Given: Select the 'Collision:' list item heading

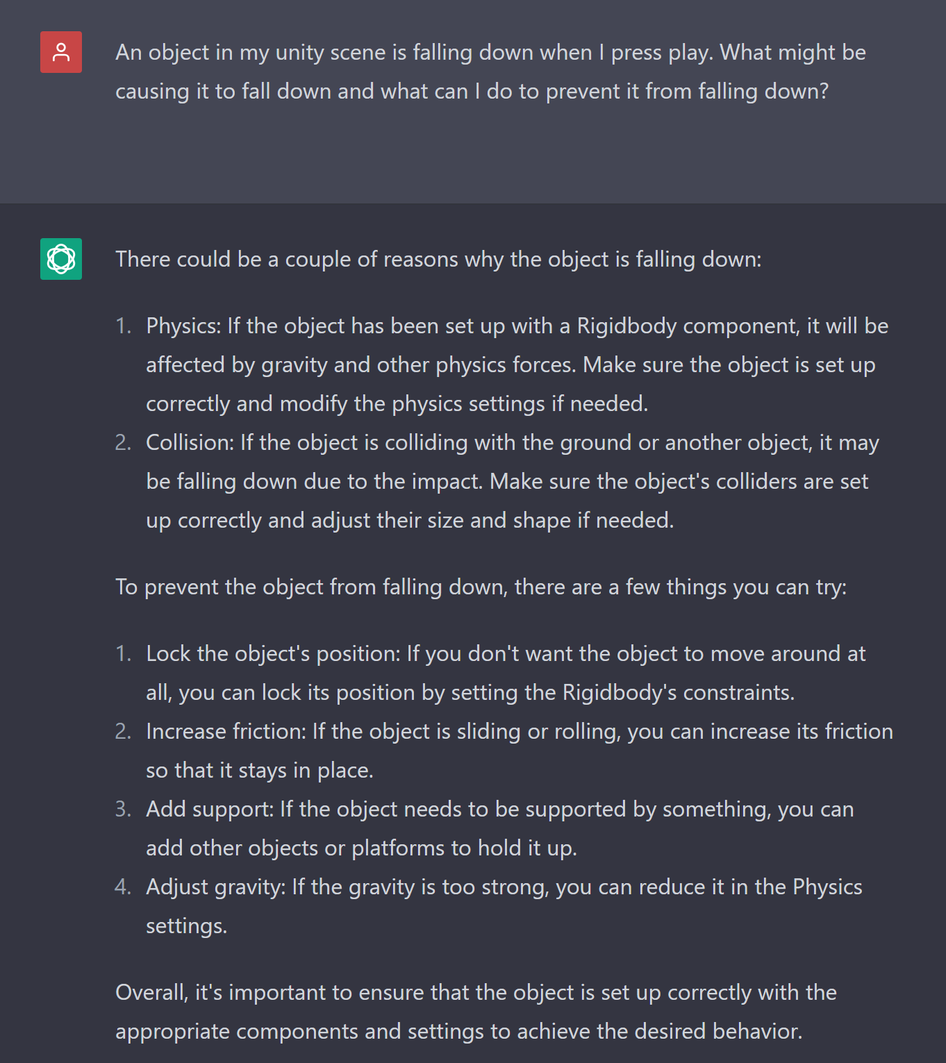Looking at the screenshot, I should pyautogui.click(x=190, y=443).
